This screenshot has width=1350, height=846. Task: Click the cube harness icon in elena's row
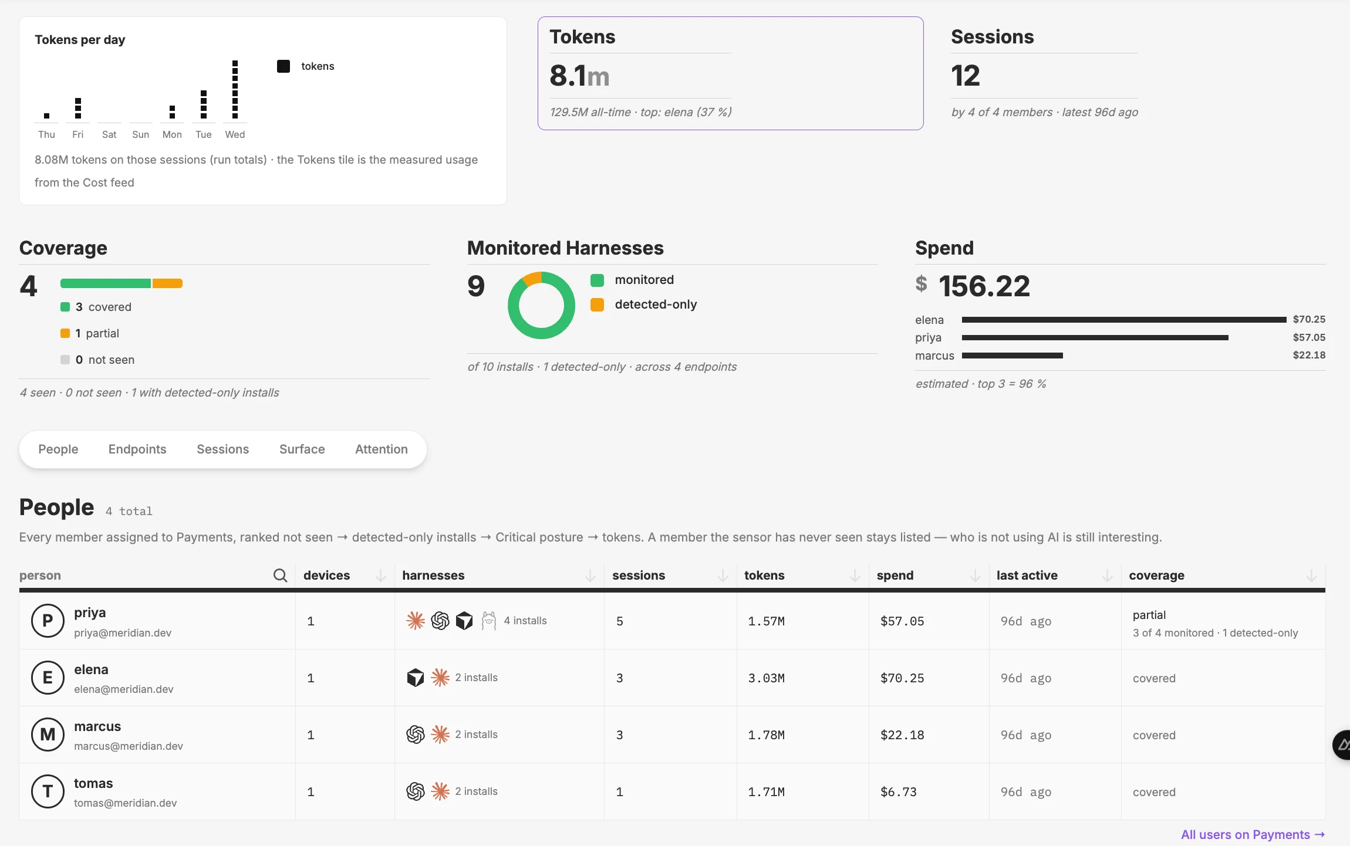pos(416,678)
